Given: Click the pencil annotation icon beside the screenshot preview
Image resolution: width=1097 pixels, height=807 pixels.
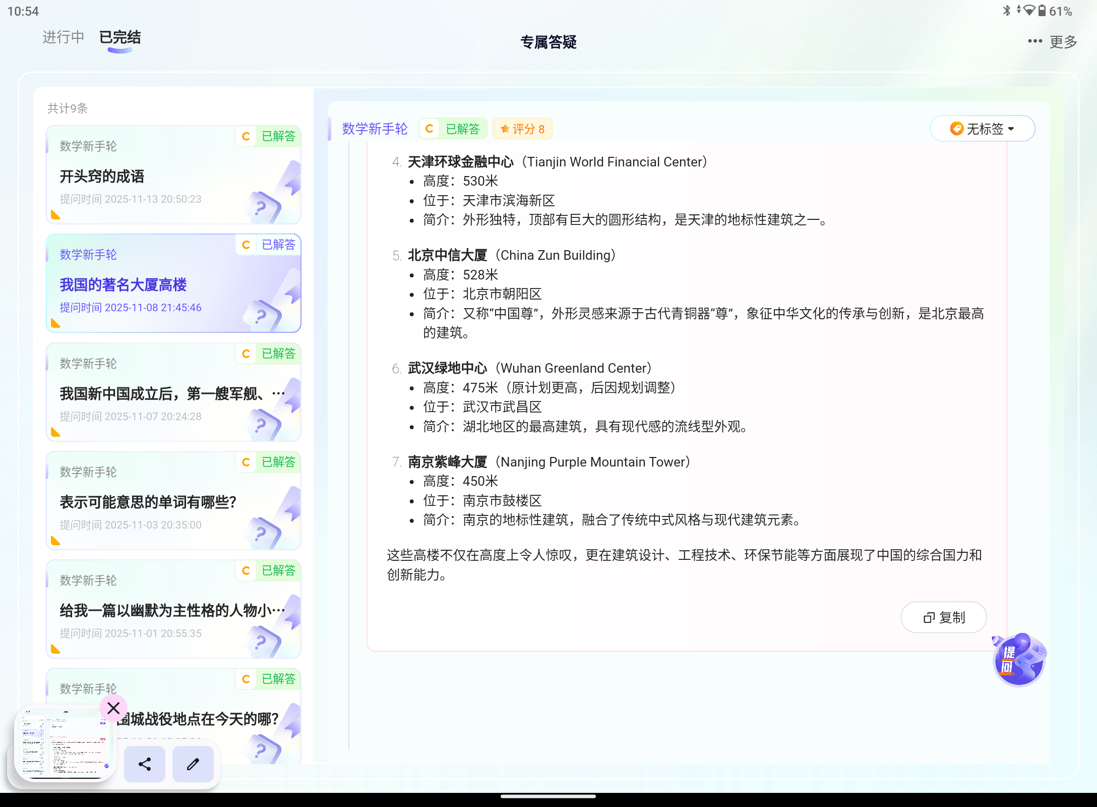Looking at the screenshot, I should click(193, 764).
